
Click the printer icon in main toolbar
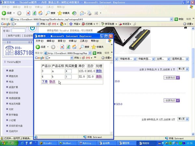tap(90, 13)
